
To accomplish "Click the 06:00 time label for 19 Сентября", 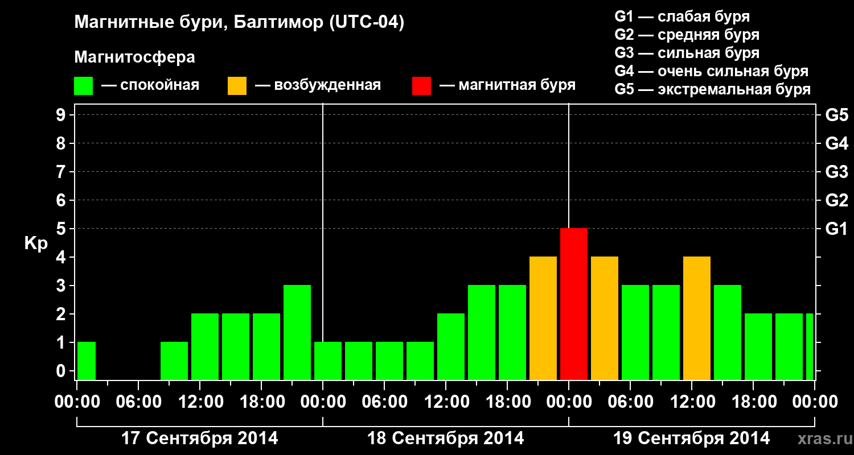I will [x=630, y=402].
